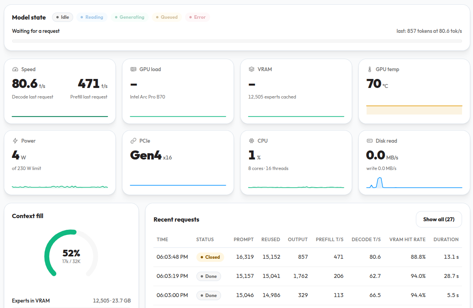
Task: Click the 06:03:48 PM request time
Action: pos(173,257)
